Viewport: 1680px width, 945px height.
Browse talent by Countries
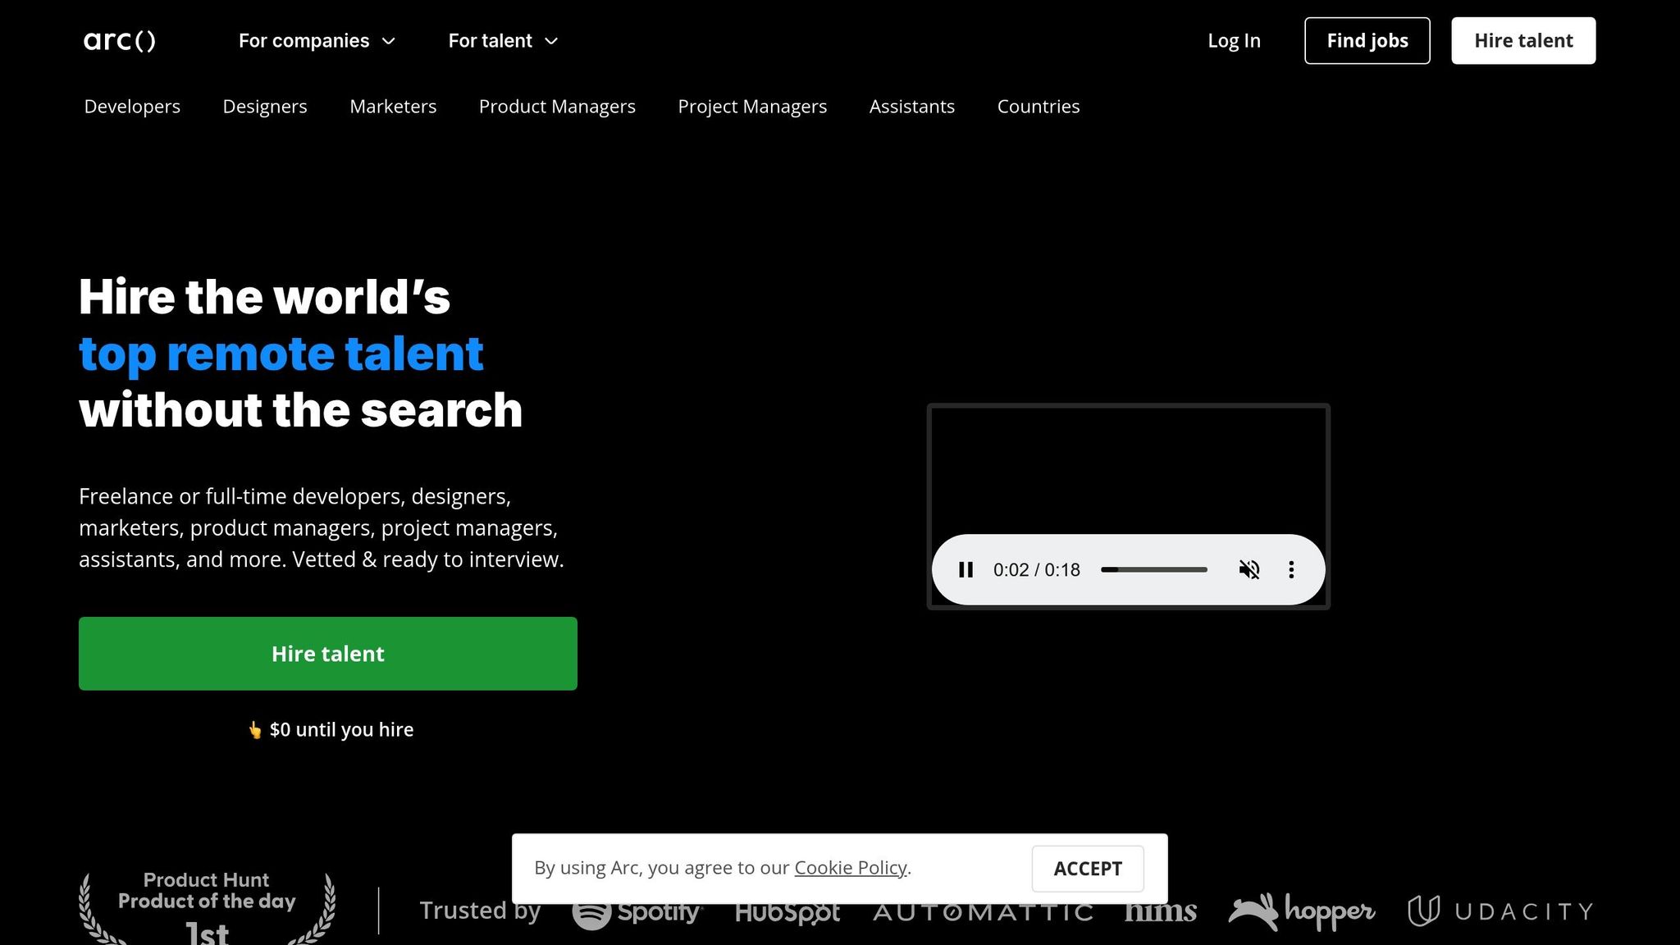pyautogui.click(x=1038, y=107)
